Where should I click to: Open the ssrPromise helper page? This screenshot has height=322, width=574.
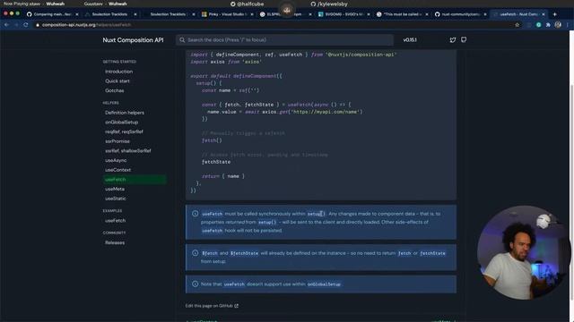coord(117,141)
